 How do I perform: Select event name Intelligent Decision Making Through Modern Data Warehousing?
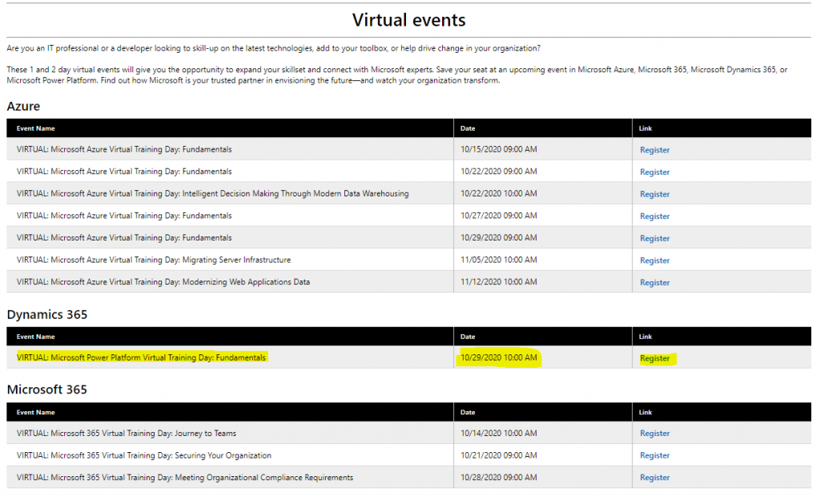pos(212,193)
